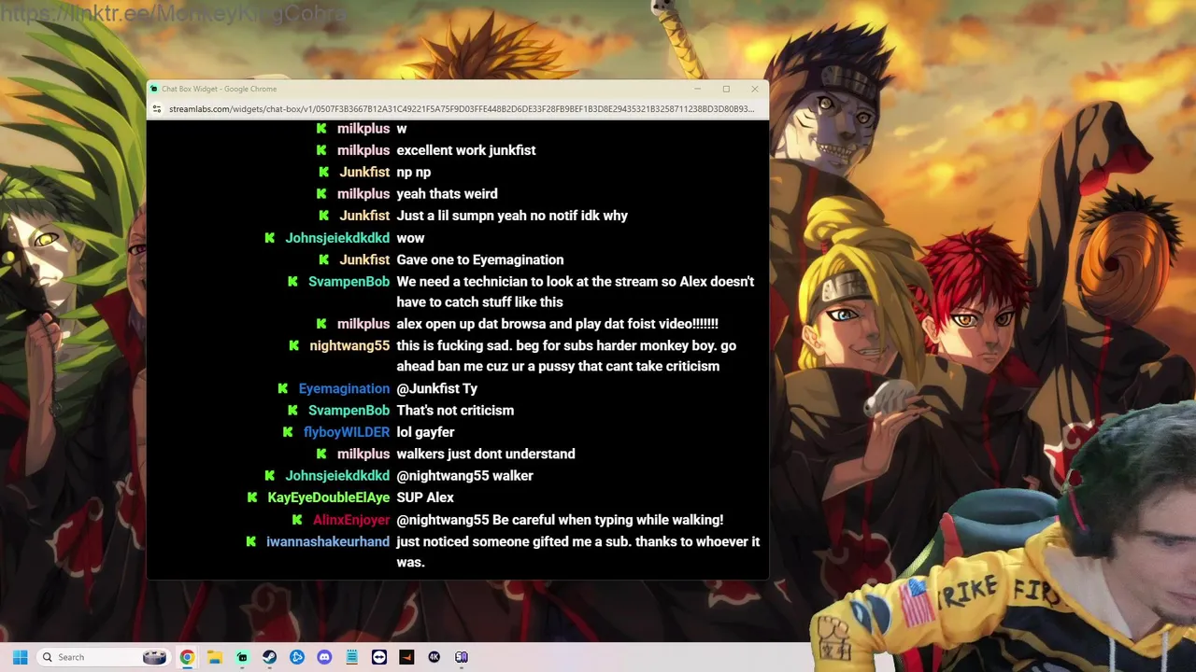Click the 'play dat foist video' message
This screenshot has height=672, width=1196.
(558, 324)
